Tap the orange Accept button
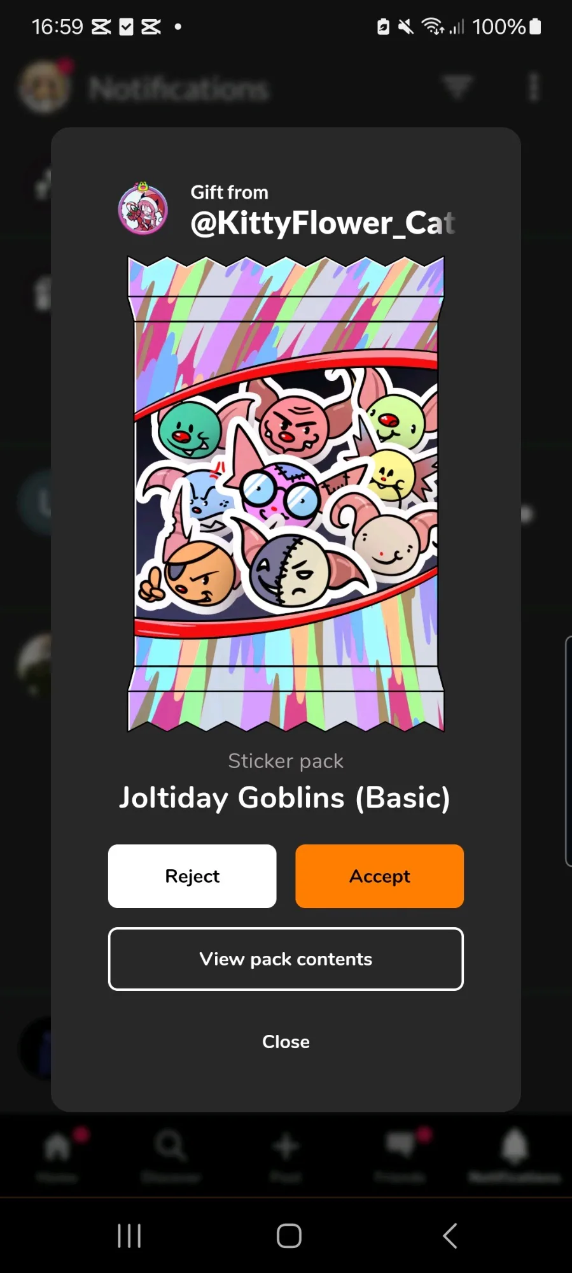Image resolution: width=572 pixels, height=1273 pixels. coord(379,876)
